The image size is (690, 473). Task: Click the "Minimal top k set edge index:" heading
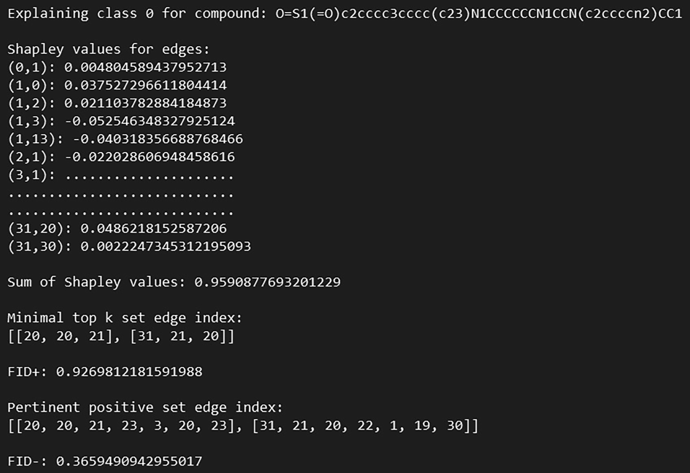coord(124,318)
